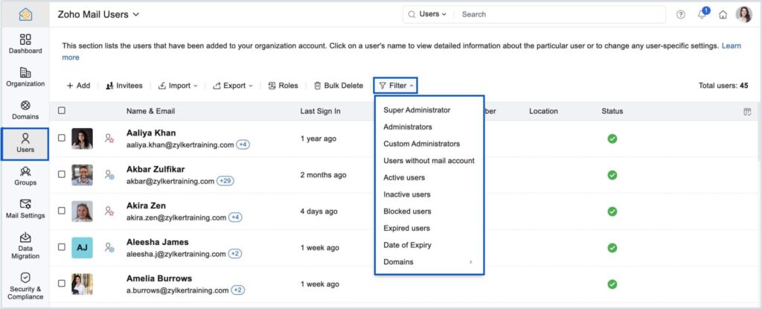Choose Super Administrator filter option

pos(417,110)
